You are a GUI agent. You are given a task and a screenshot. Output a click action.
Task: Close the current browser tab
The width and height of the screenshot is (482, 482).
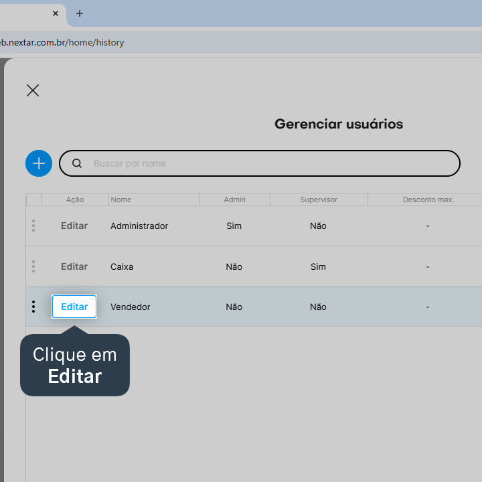click(56, 13)
